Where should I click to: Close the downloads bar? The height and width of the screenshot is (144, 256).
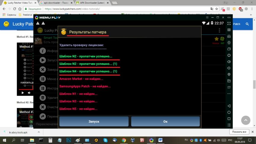pyautogui.click(x=252, y=132)
